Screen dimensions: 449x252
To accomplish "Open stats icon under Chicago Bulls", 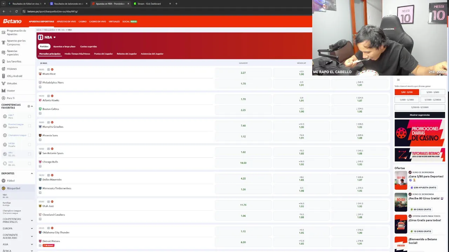I will click(x=40, y=166).
